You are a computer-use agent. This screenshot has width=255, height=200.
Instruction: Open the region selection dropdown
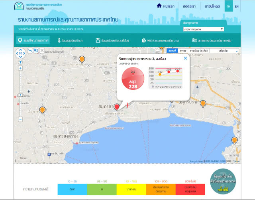pyautogui.click(x=204, y=29)
